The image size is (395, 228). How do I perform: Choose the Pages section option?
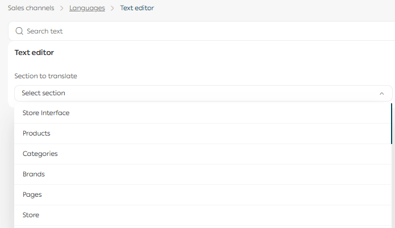point(32,195)
